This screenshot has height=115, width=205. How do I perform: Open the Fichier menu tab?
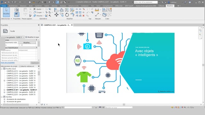tap(4, 6)
